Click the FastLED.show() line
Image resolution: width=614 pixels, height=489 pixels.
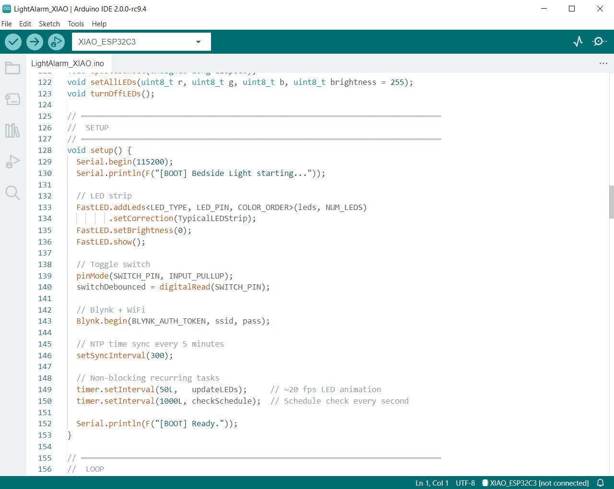coord(111,242)
